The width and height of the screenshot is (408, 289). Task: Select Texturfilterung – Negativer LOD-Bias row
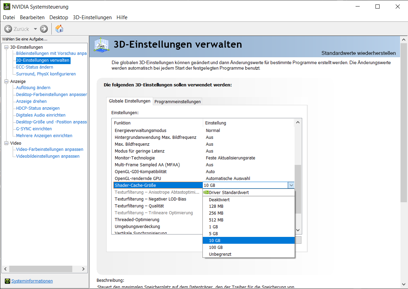click(158, 199)
